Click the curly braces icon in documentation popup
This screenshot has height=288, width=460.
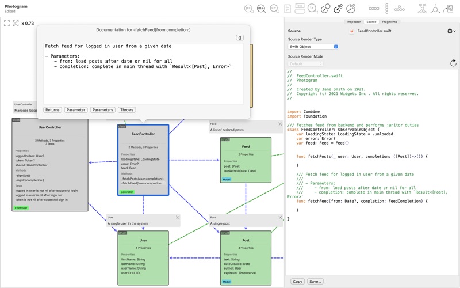pyautogui.click(x=240, y=38)
